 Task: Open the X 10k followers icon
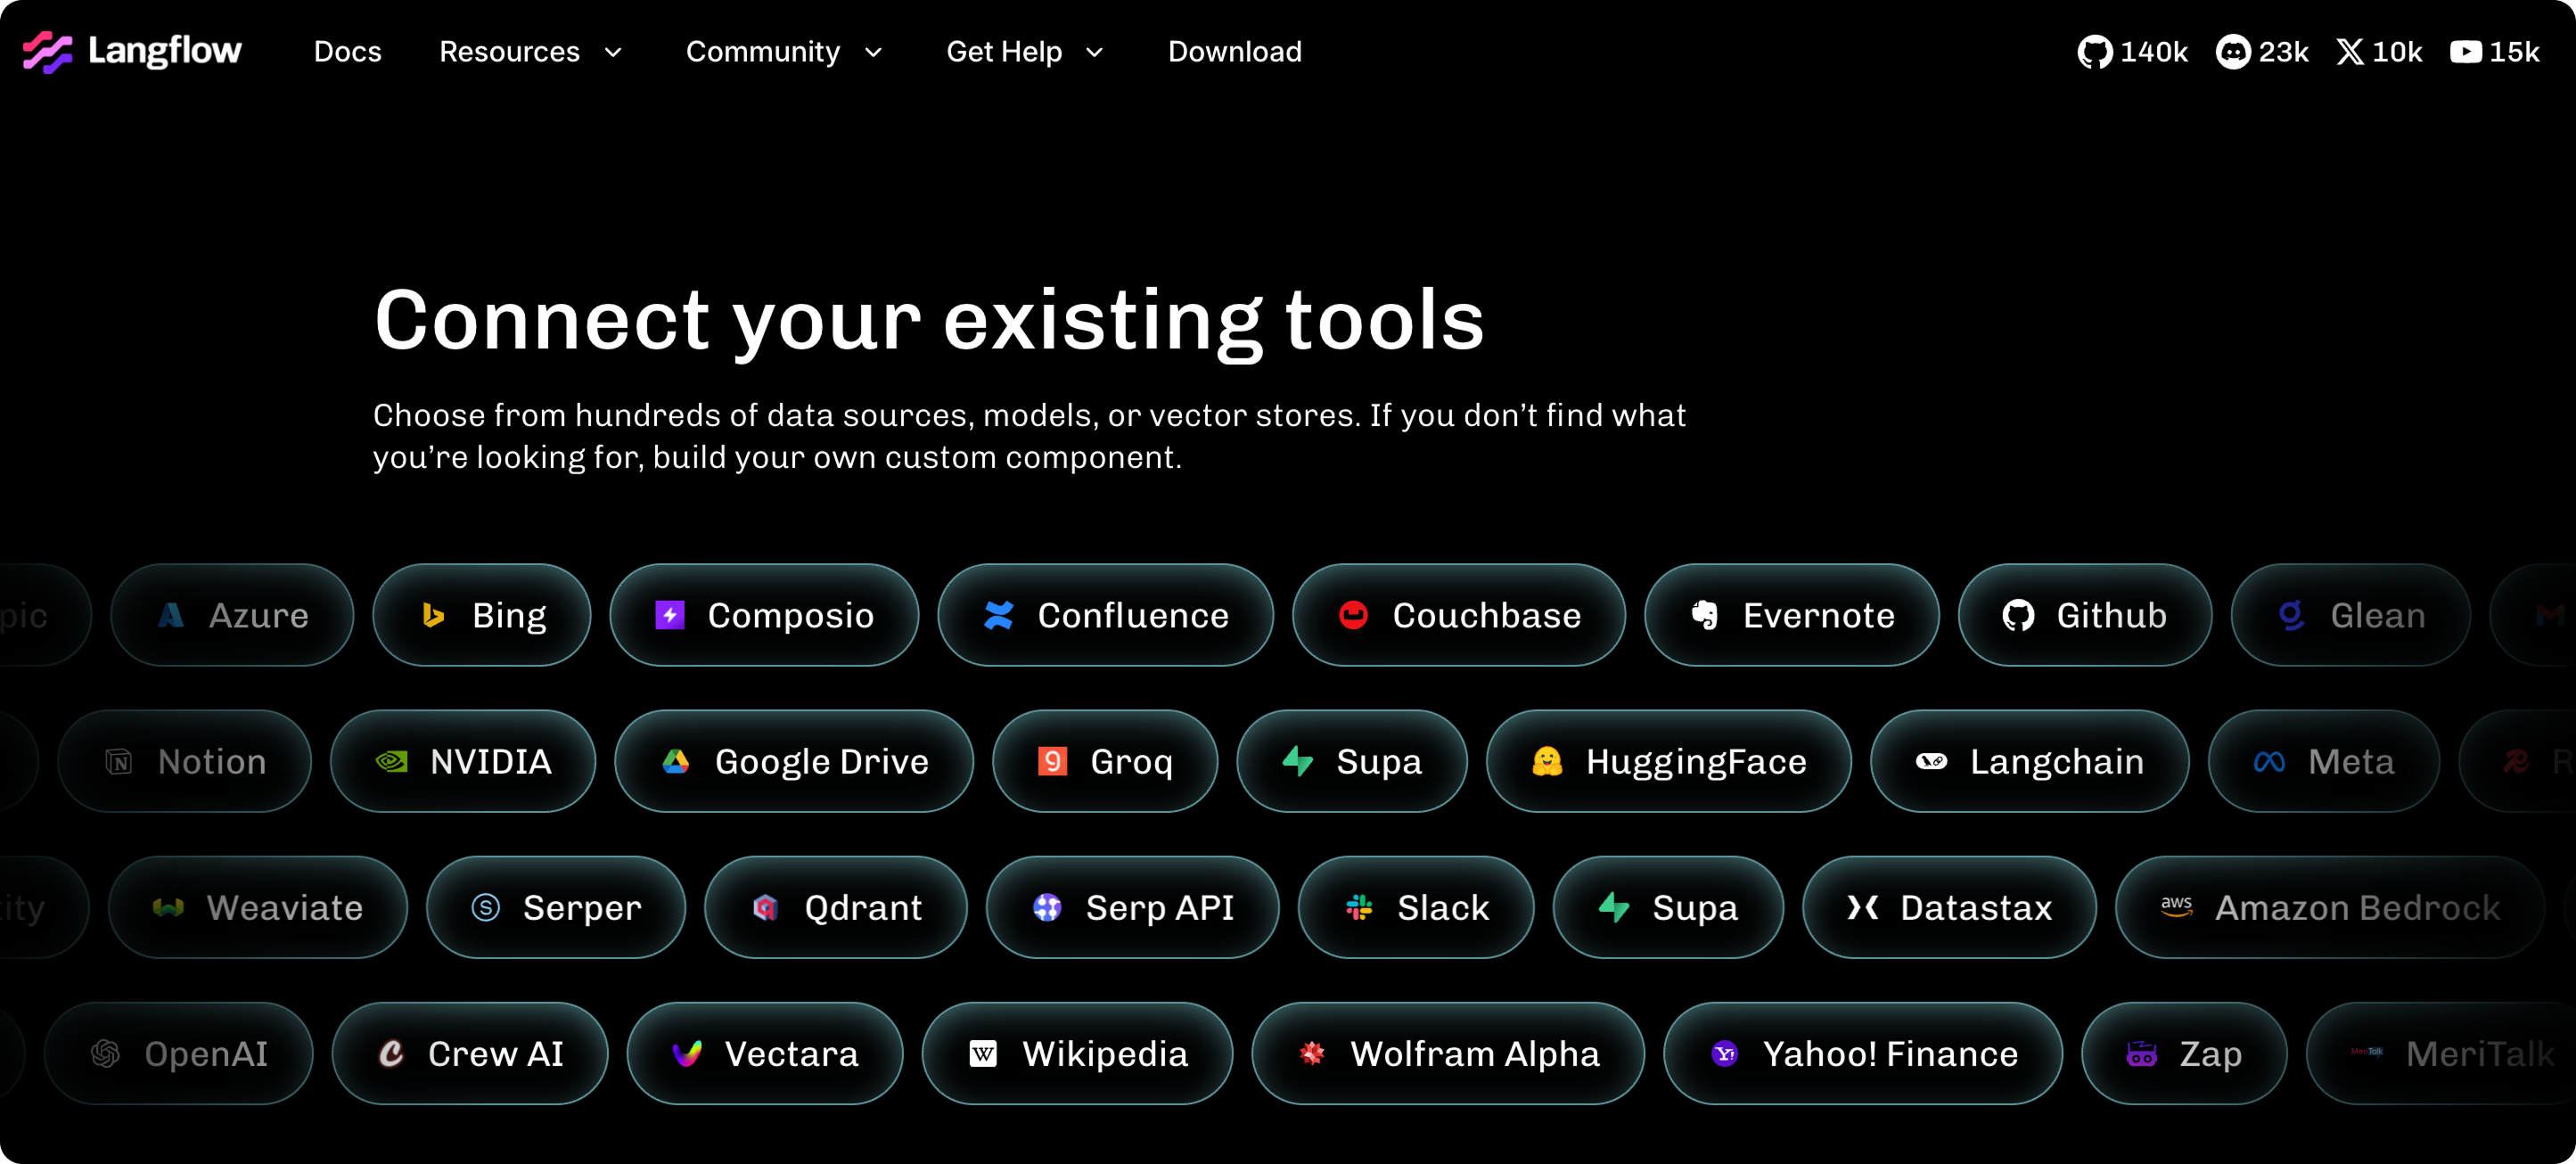tap(2349, 52)
